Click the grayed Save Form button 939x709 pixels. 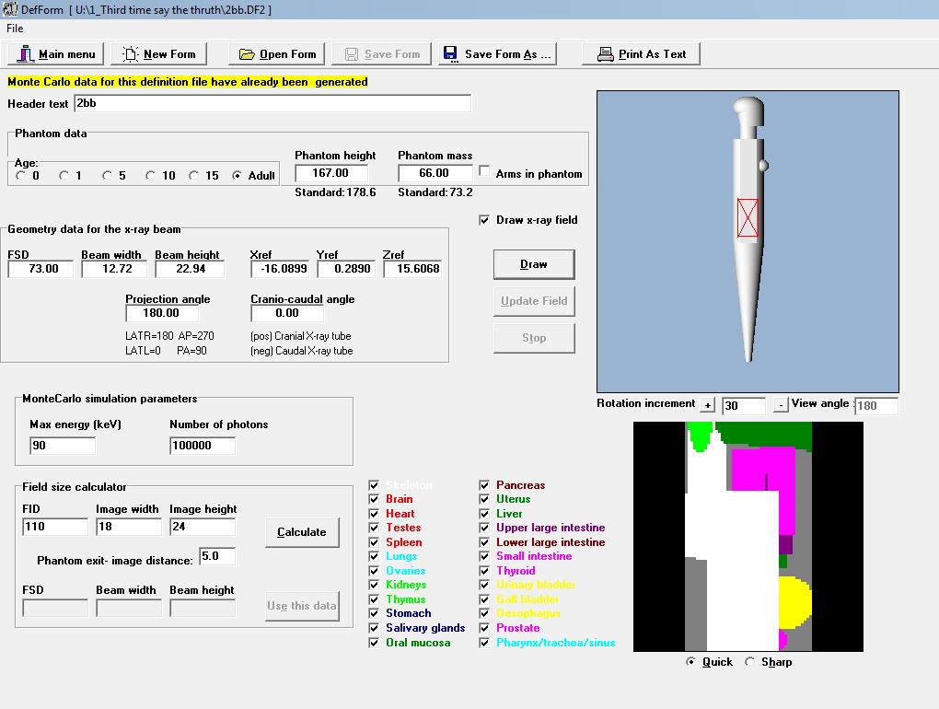click(381, 54)
